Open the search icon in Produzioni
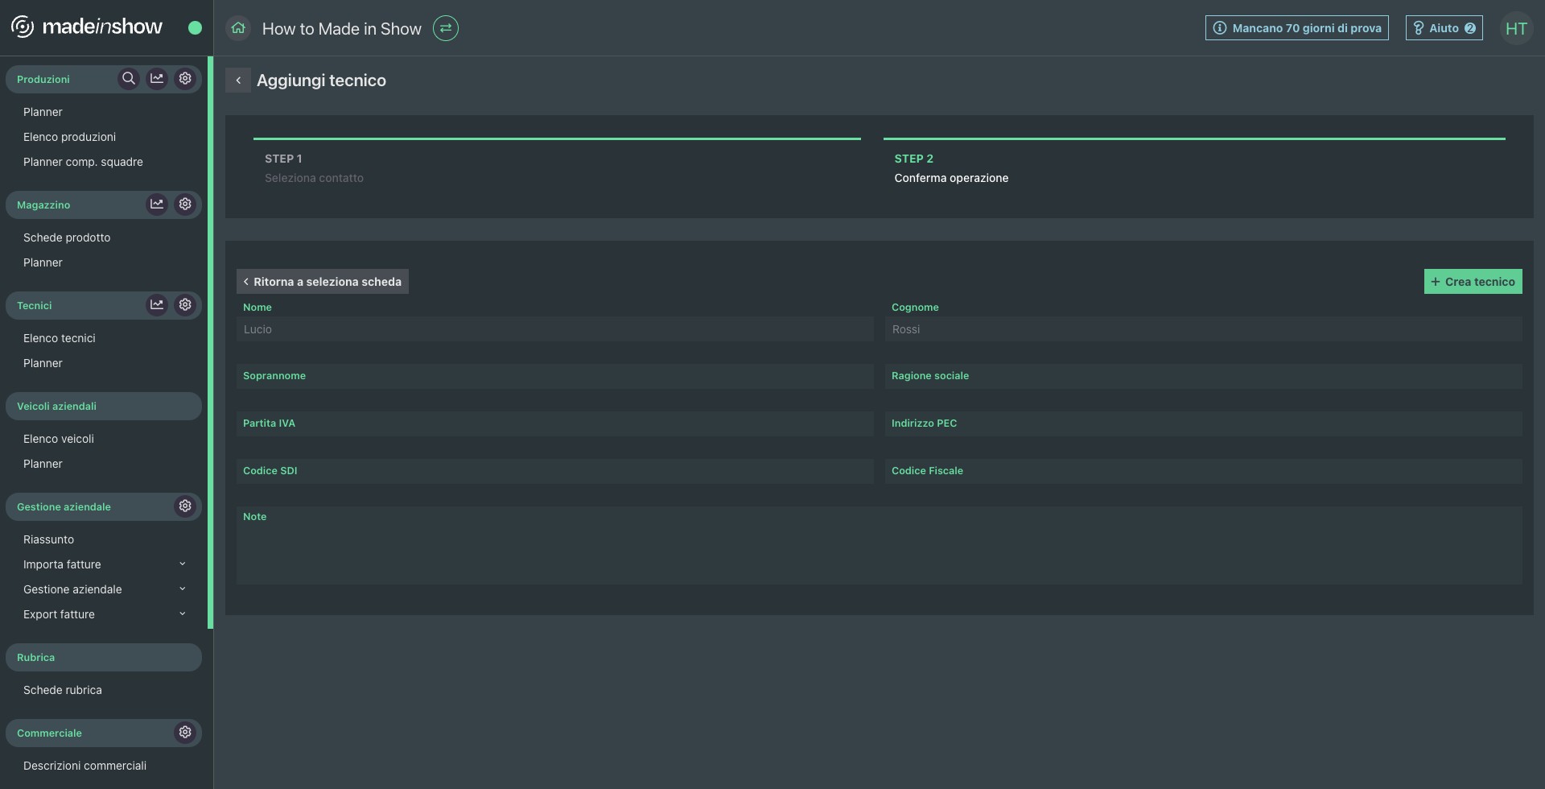The width and height of the screenshot is (1545, 789). tap(128, 78)
